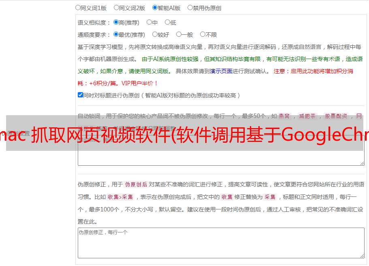The height and width of the screenshot is (266, 369).
Task: Set 语义相似度 to 中
Action: 149,22
